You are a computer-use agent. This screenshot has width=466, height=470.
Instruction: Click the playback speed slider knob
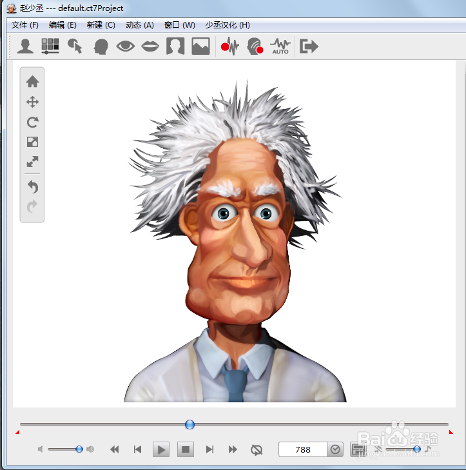(417, 449)
